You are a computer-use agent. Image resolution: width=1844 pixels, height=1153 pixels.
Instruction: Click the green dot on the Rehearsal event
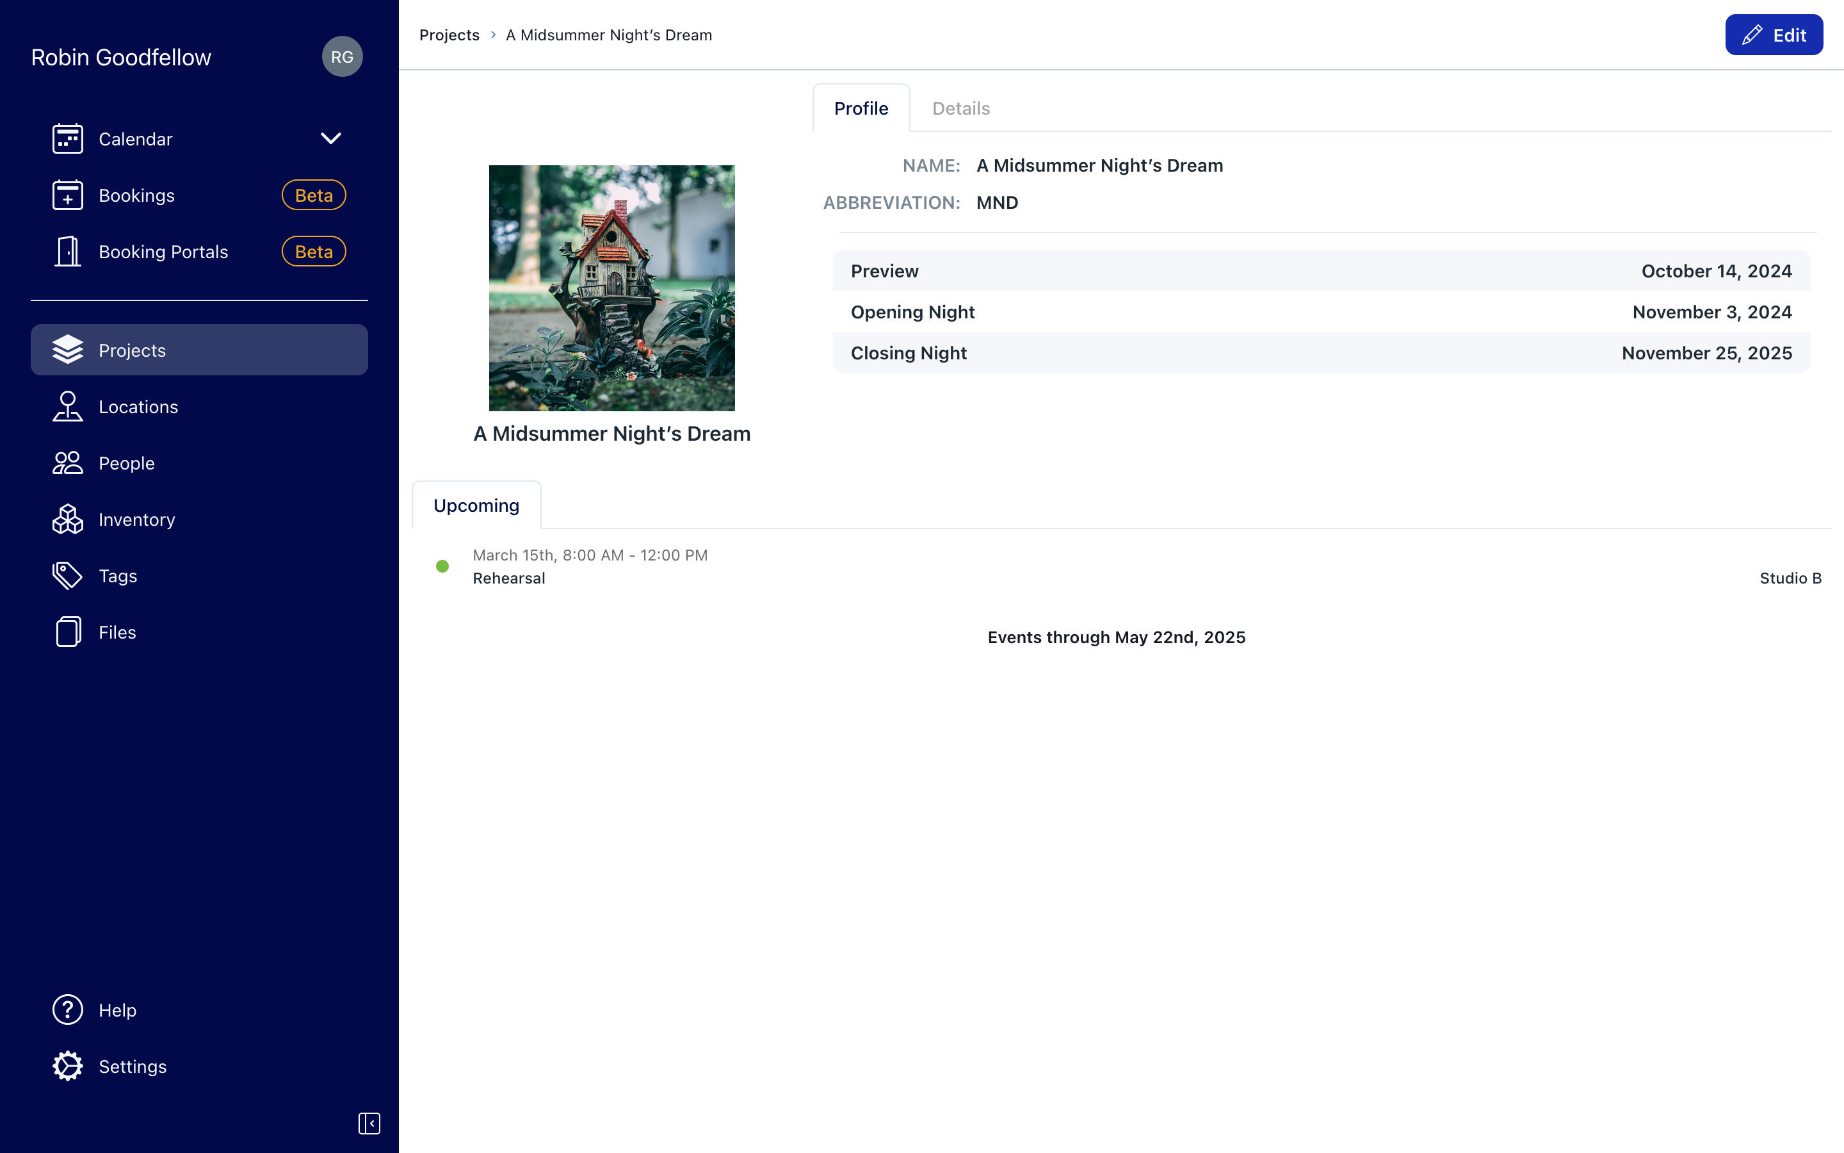(x=442, y=566)
